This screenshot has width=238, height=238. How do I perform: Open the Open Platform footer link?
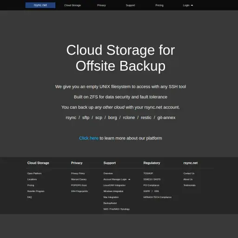pyautogui.click(x=34, y=173)
